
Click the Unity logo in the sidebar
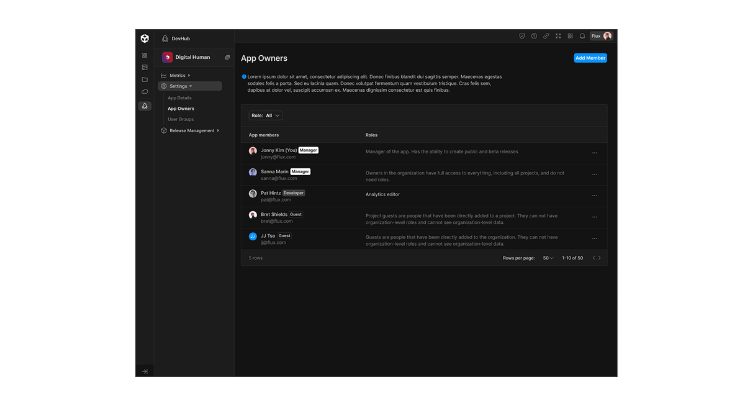tap(145, 38)
